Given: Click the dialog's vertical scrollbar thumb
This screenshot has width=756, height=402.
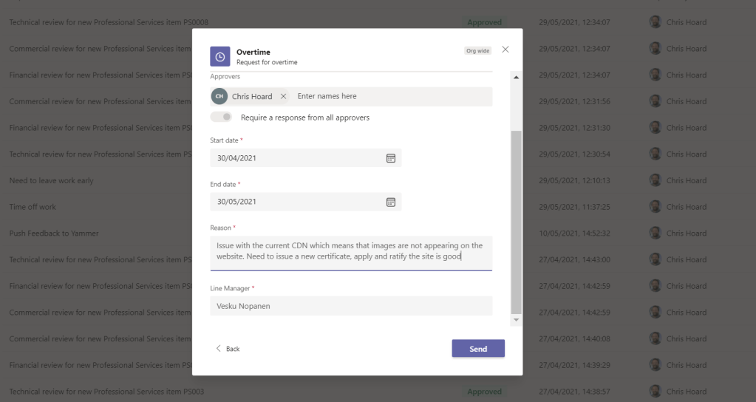Looking at the screenshot, I should (x=516, y=222).
